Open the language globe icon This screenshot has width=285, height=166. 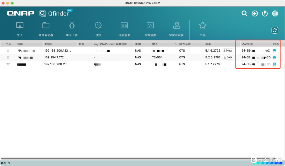275,13
